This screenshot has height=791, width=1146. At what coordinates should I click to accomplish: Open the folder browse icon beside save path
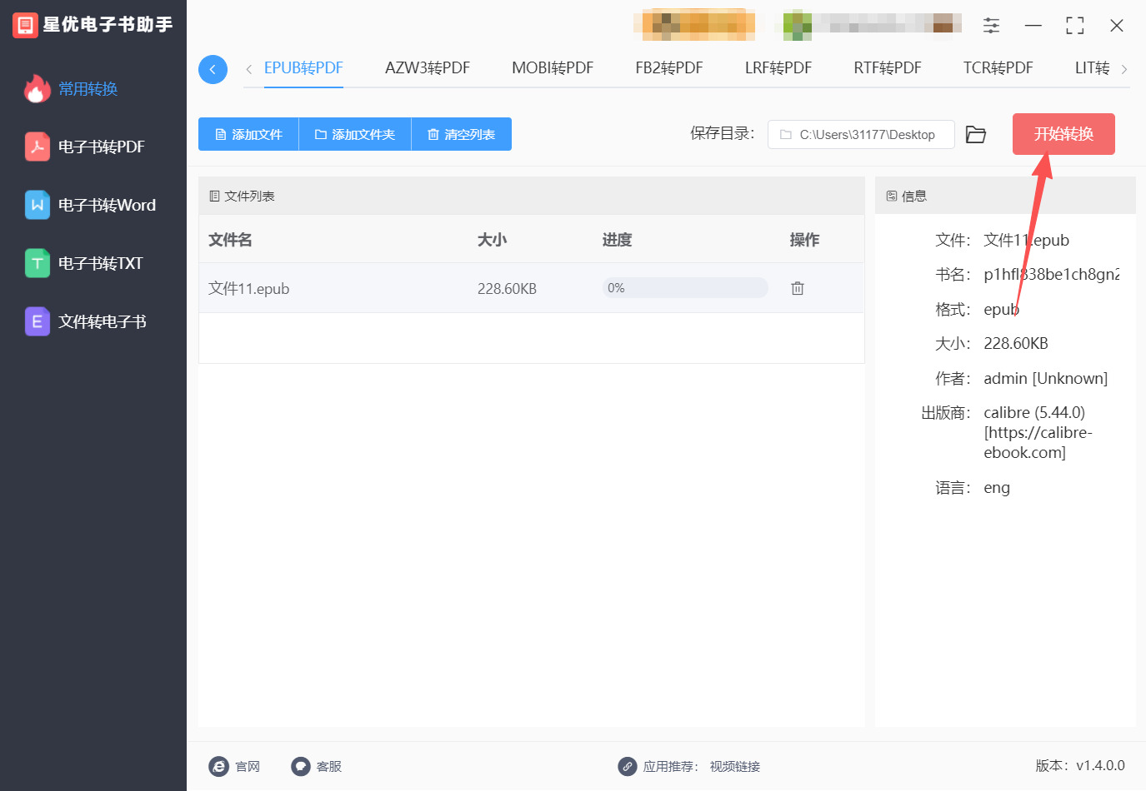tap(976, 134)
